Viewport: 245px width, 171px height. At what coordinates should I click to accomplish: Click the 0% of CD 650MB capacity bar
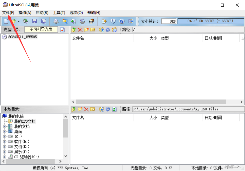pos(211,21)
